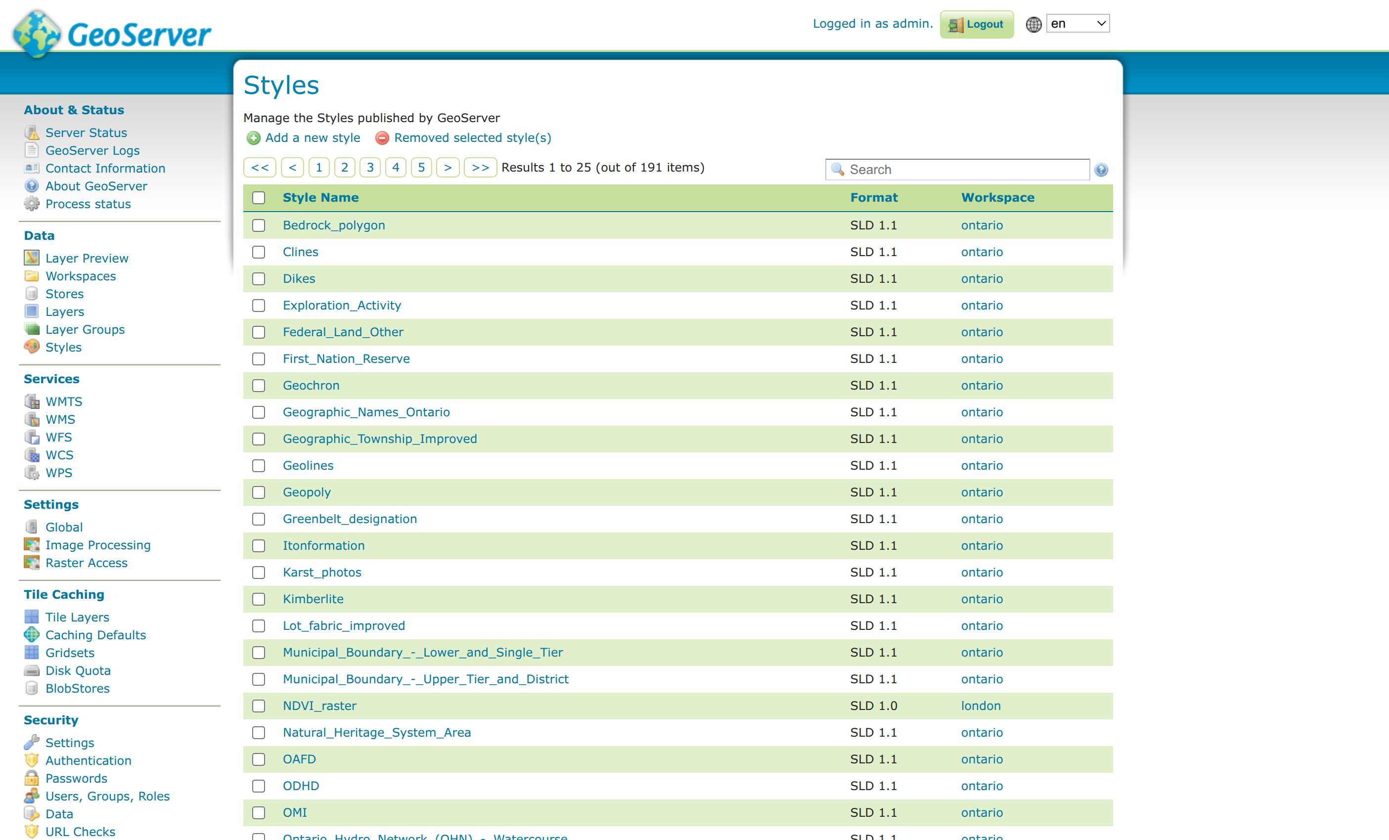Jump to the last page of styles
1389x840 pixels.
(x=480, y=168)
